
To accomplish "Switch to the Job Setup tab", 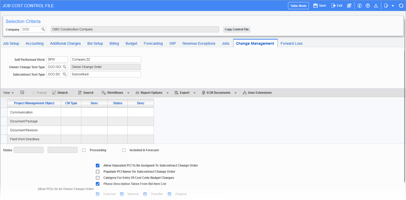I will point(11,43).
